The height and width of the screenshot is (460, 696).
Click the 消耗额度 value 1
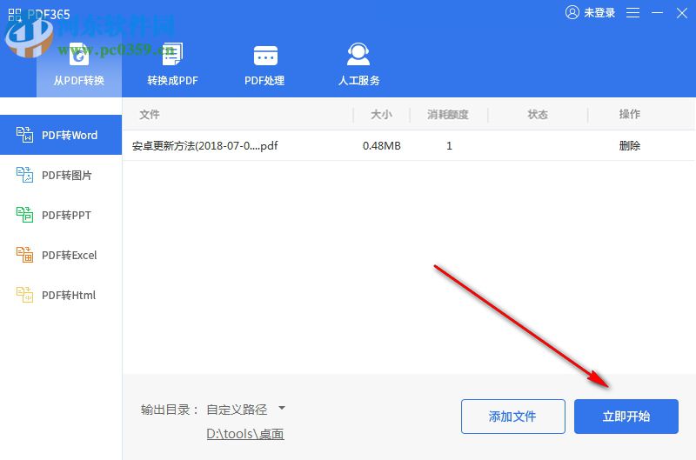[x=449, y=145]
